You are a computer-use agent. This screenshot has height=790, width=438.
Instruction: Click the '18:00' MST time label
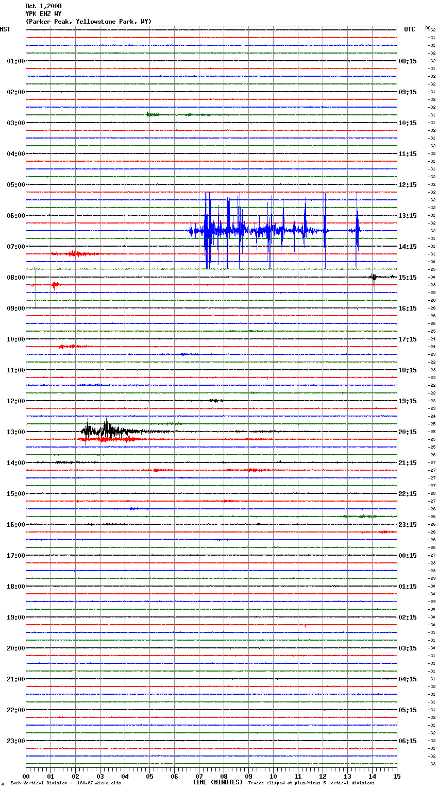16,587
